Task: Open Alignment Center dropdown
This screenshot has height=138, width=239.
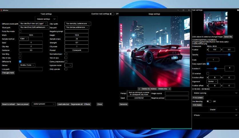Action: [212, 82]
